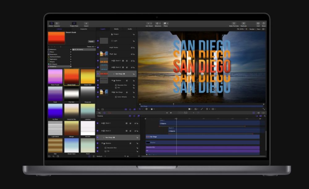Click the Apply button for Desert Dusk
309x189 pixels.
[91, 41]
